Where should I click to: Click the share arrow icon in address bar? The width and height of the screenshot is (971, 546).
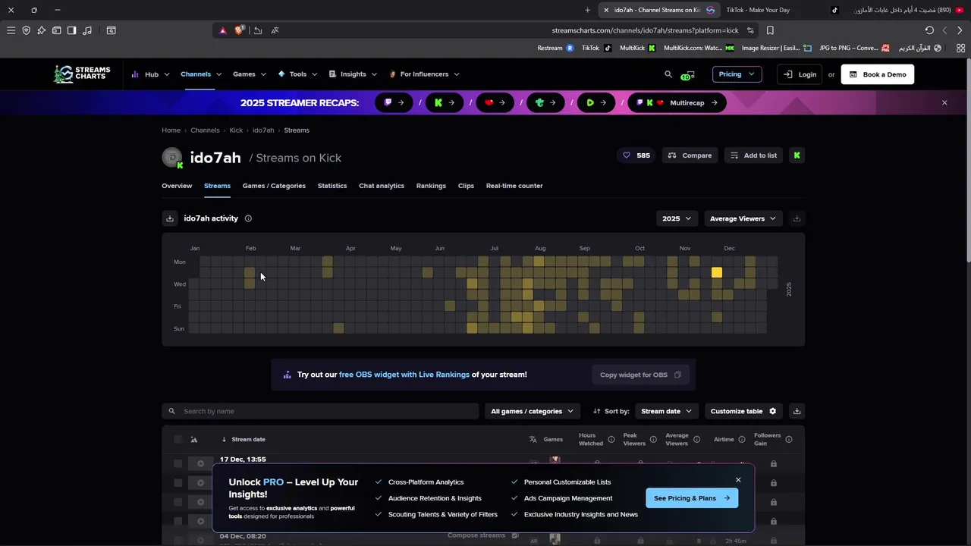click(258, 30)
